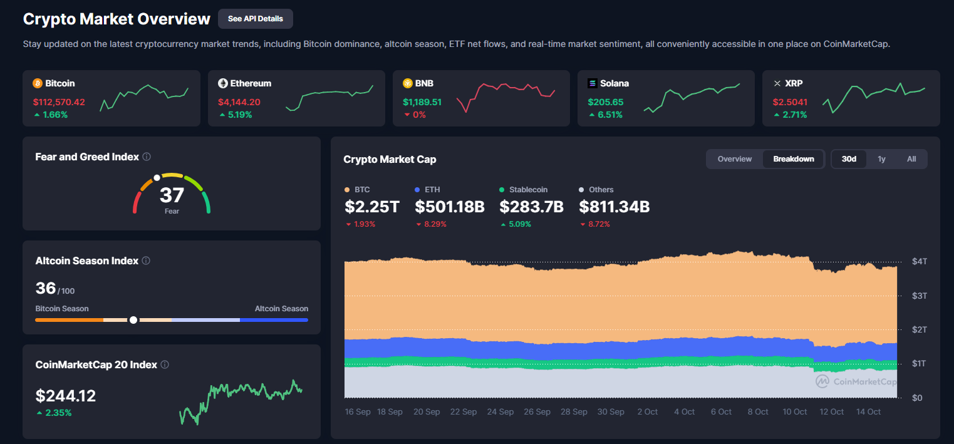Image resolution: width=954 pixels, height=444 pixels.
Task: Toggle the Stablecoin green legend dot
Action: pyautogui.click(x=502, y=190)
